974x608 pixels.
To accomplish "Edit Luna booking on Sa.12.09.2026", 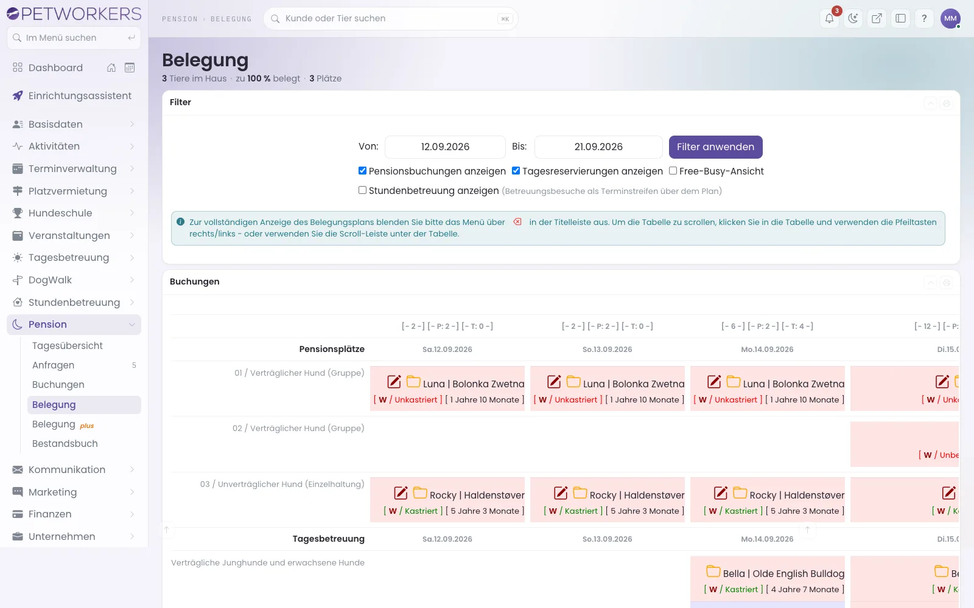I will pos(394,382).
